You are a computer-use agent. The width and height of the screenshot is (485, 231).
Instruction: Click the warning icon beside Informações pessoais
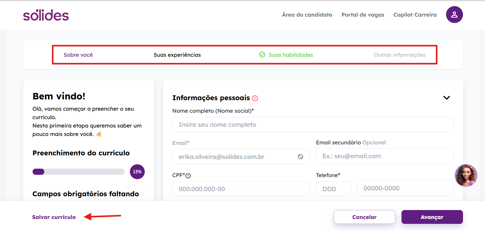[x=255, y=98]
